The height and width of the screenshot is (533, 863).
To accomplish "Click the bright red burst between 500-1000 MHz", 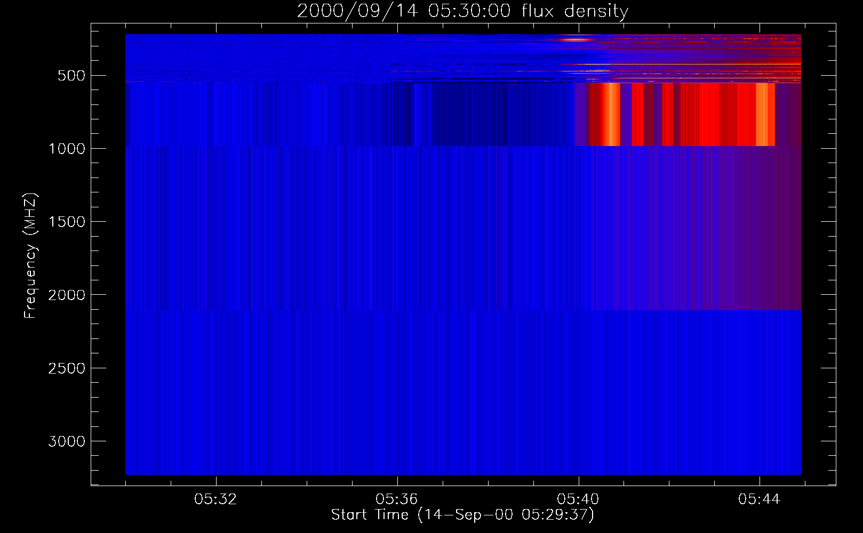I will (x=676, y=114).
